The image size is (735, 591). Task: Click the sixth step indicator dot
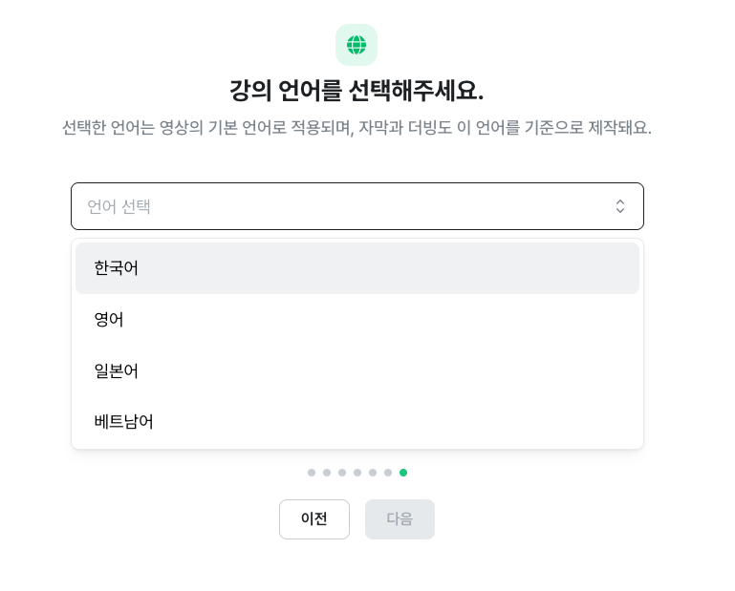[388, 473]
